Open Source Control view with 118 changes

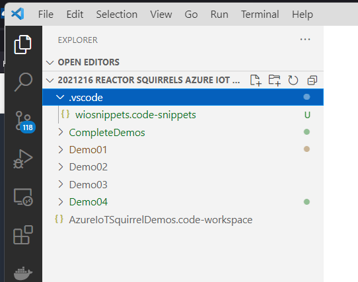[x=25, y=122]
